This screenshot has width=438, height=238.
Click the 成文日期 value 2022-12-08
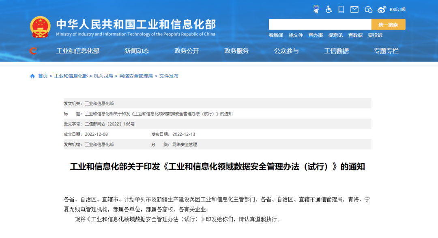click(97, 134)
